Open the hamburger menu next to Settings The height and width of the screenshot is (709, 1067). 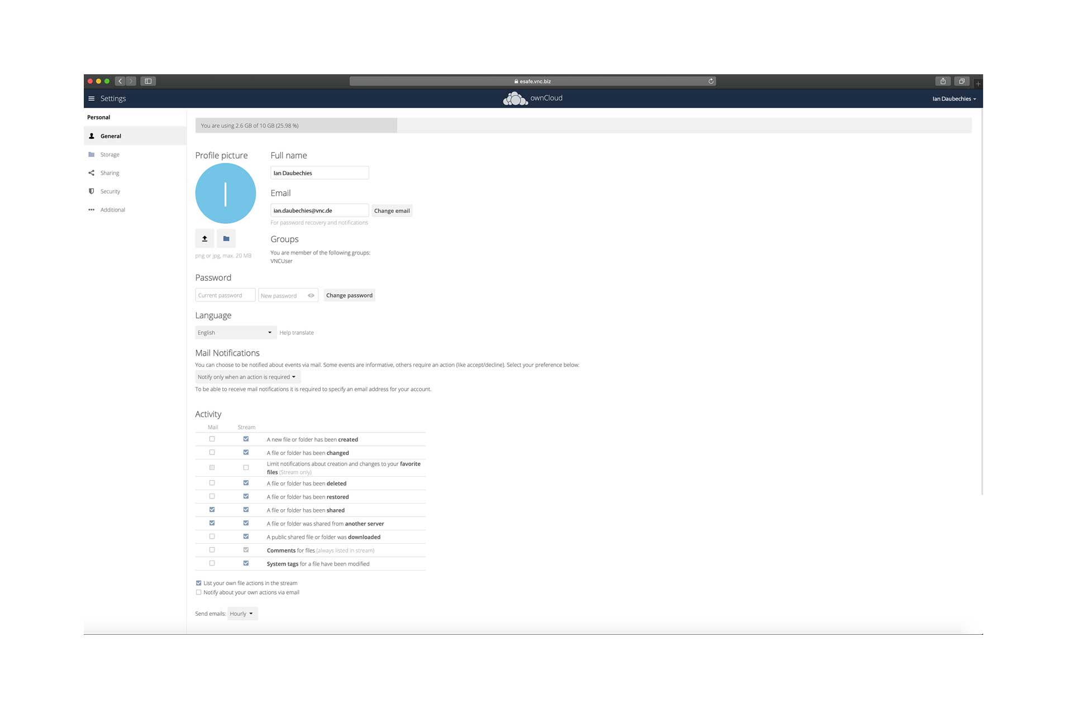92,99
